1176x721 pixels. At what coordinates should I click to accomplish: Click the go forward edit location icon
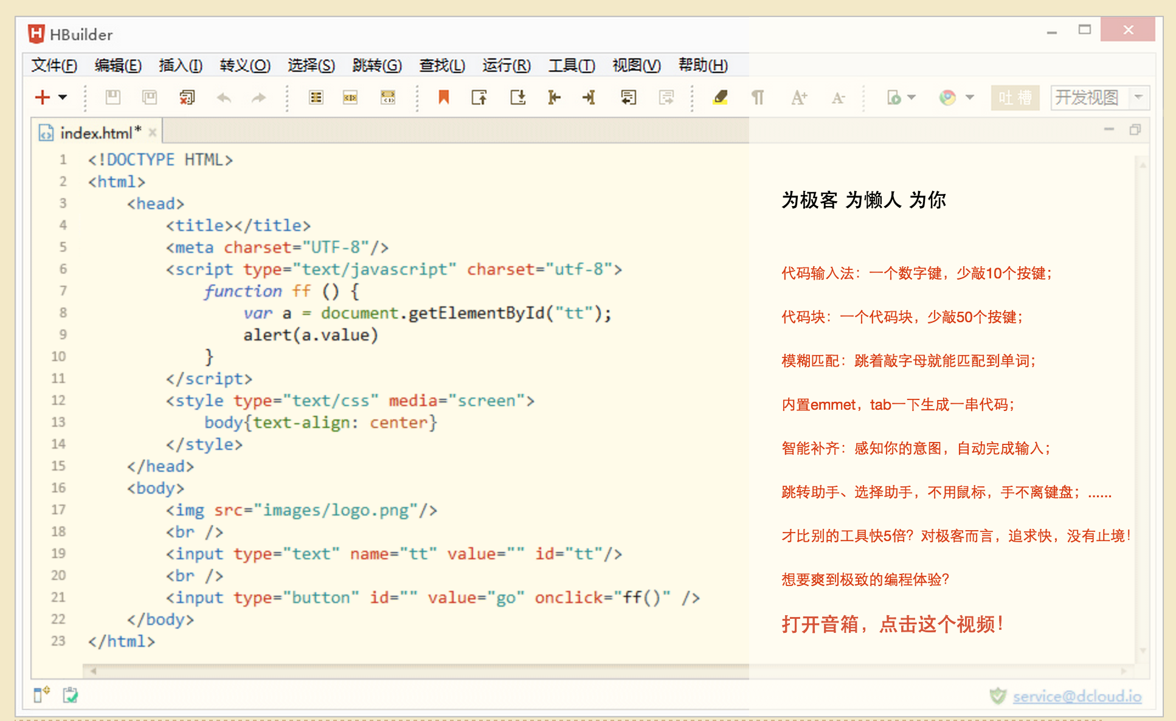(x=666, y=97)
